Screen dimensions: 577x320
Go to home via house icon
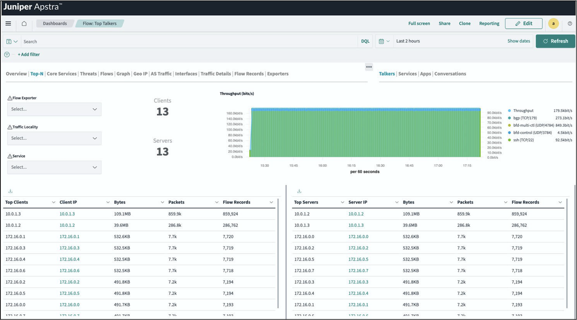point(24,23)
